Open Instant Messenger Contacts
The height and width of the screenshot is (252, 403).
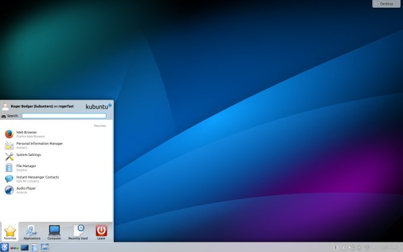coord(56,178)
